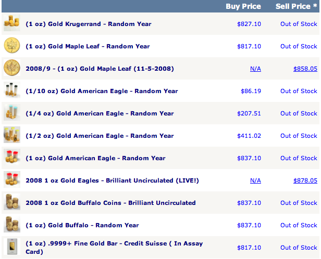Open the Gold Krugerrand - Random Year listing
The image size is (321, 259).
coord(89,24)
